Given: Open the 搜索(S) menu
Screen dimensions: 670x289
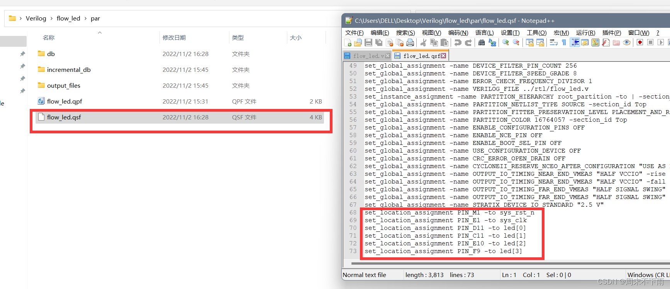Looking at the screenshot, I should click(405, 33).
